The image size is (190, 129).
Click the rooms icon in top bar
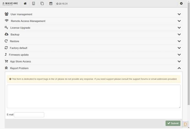(42, 4)
